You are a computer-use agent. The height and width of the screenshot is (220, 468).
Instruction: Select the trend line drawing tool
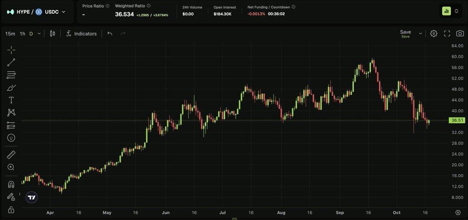[x=11, y=62]
